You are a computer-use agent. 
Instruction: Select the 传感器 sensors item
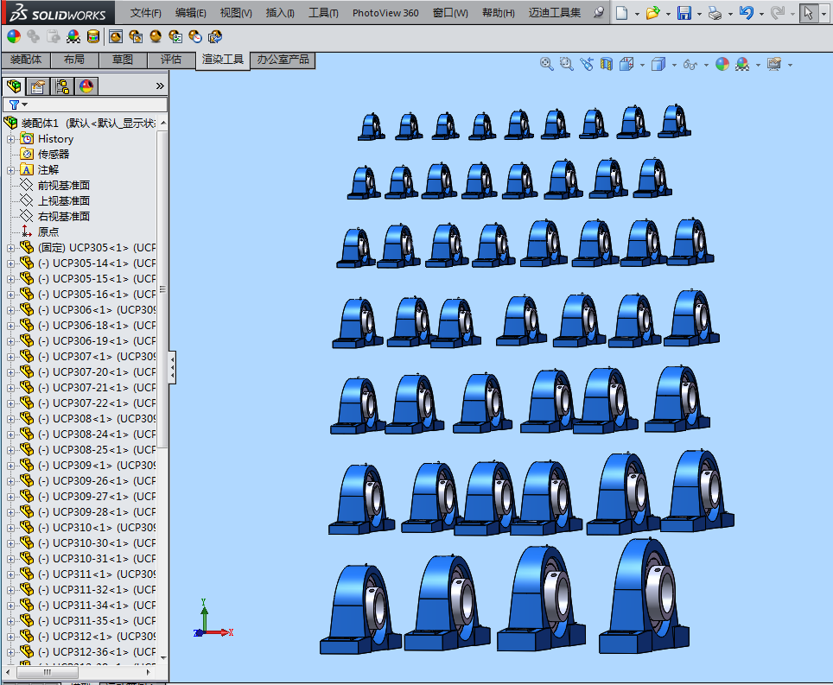coord(54,155)
